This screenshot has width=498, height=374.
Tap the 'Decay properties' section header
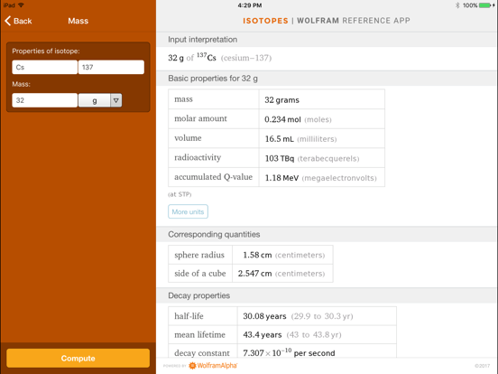(199, 295)
